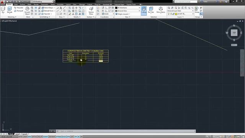The image size is (245, 138).
Task: Activate the Extrude tool
Action: tap(10, 10)
